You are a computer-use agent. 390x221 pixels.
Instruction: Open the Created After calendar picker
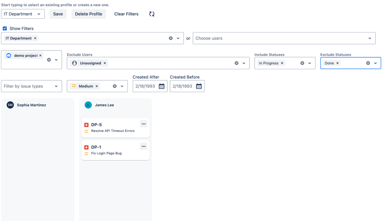pos(162,86)
